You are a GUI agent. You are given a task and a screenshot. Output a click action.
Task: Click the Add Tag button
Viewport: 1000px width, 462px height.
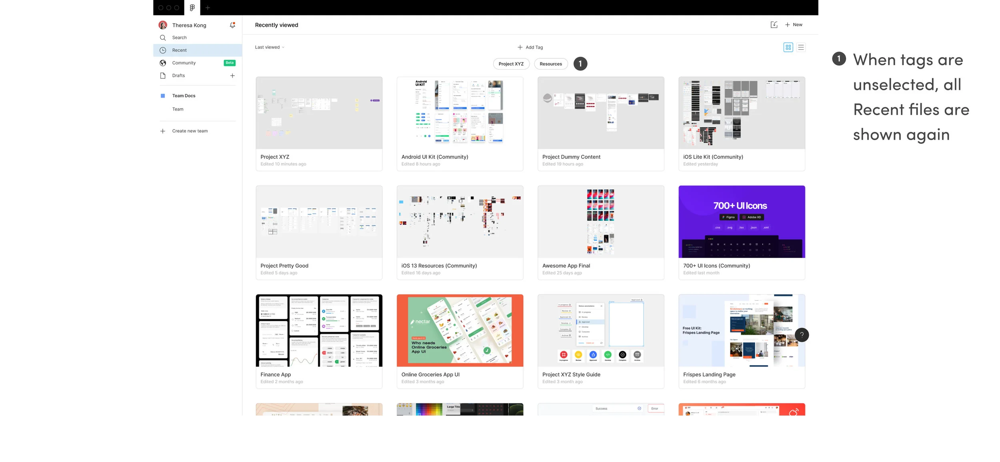530,47
